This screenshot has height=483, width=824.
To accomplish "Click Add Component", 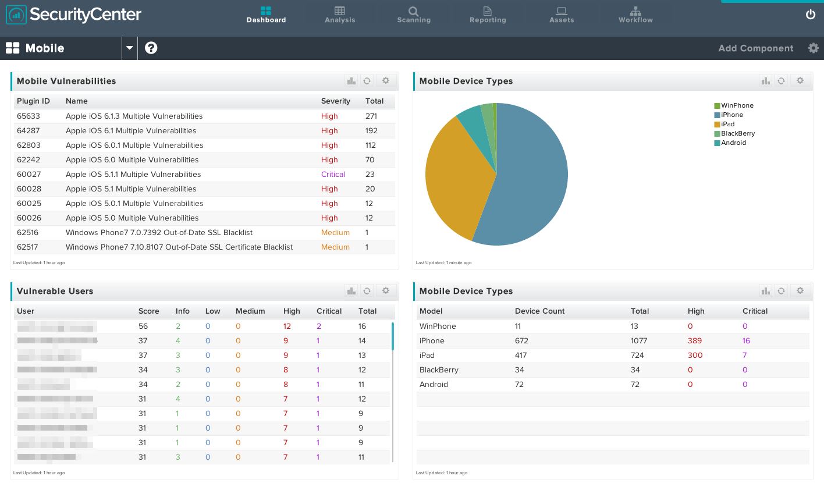I will (x=756, y=48).
